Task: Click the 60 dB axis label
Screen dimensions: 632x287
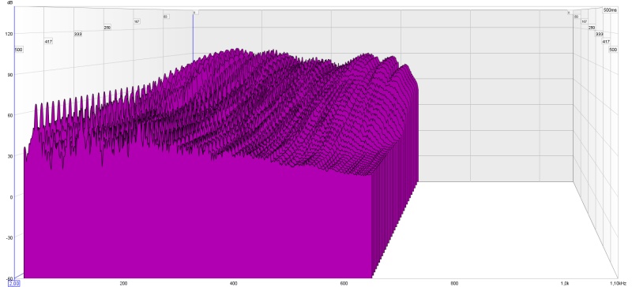Action: 10,115
